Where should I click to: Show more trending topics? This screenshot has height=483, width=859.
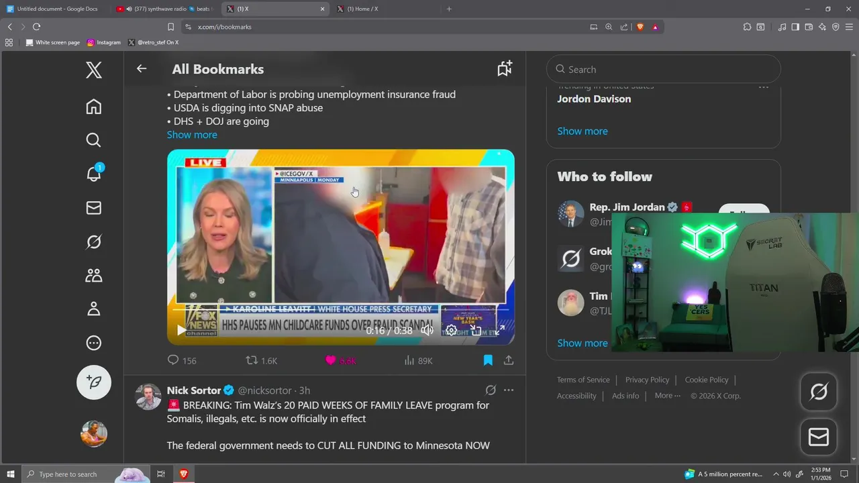(583, 131)
